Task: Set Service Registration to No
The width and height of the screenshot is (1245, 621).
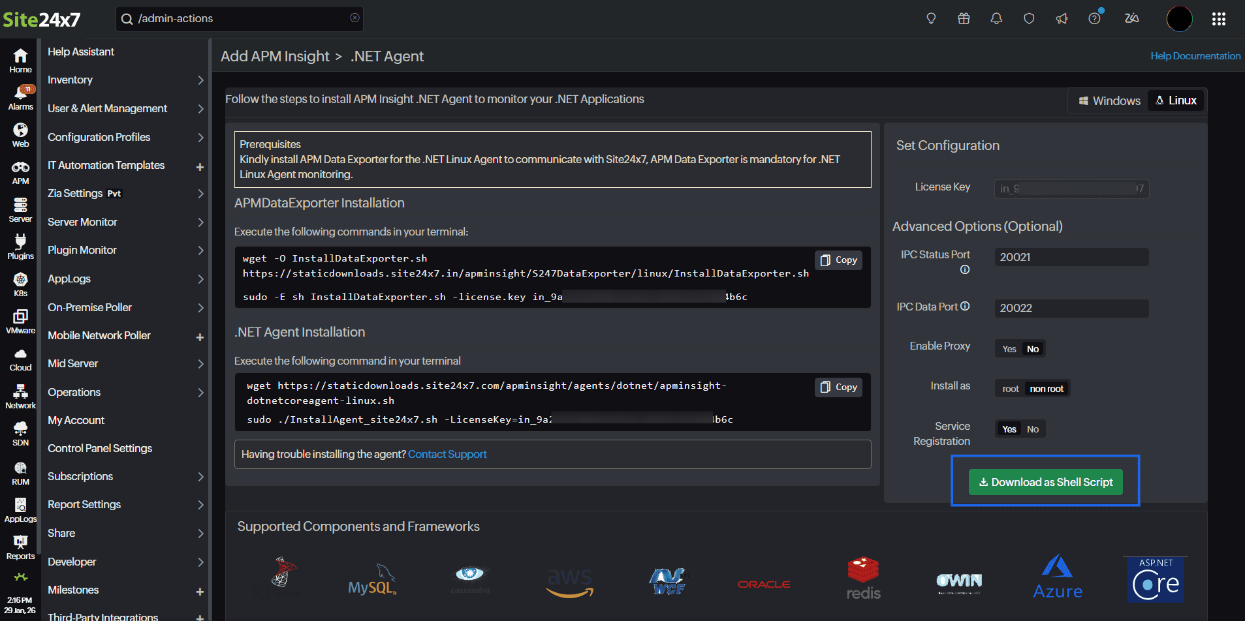Action: pyautogui.click(x=1033, y=429)
